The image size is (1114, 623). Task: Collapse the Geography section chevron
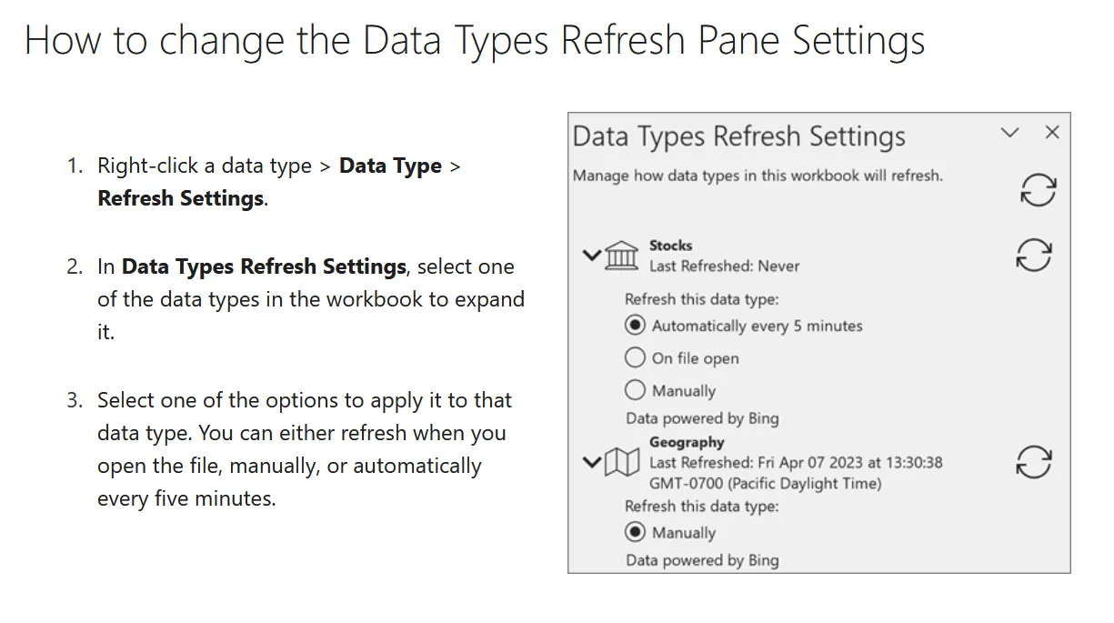(591, 463)
